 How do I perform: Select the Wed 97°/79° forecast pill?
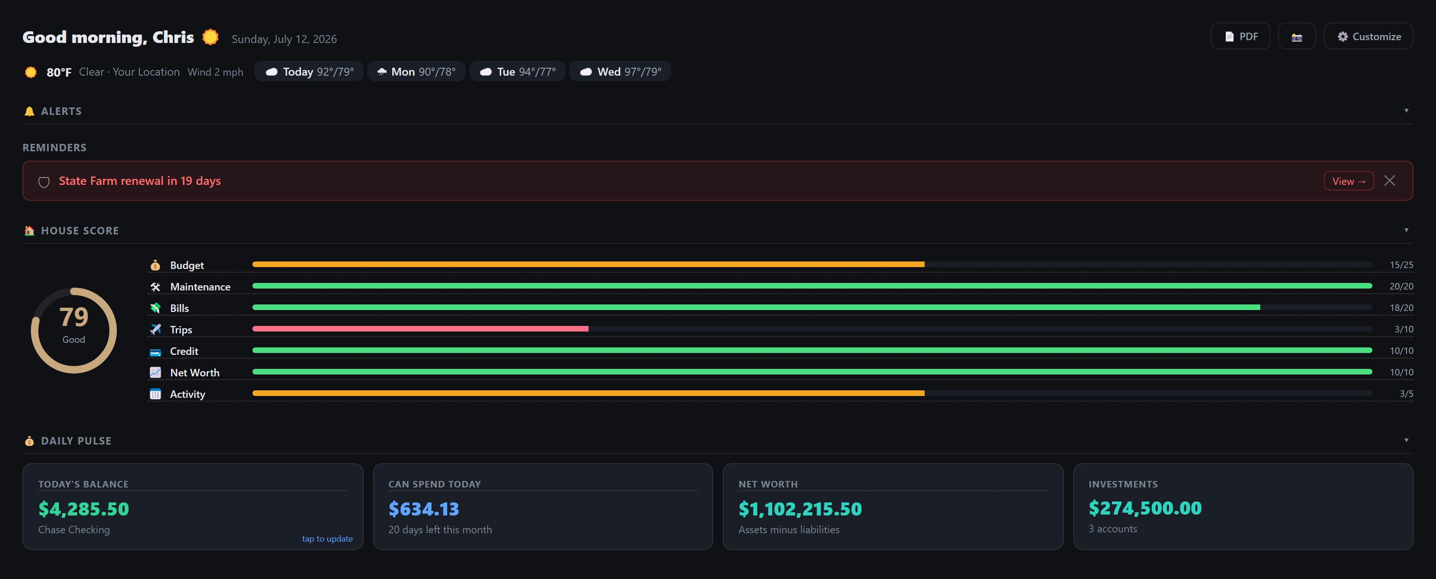pos(620,71)
